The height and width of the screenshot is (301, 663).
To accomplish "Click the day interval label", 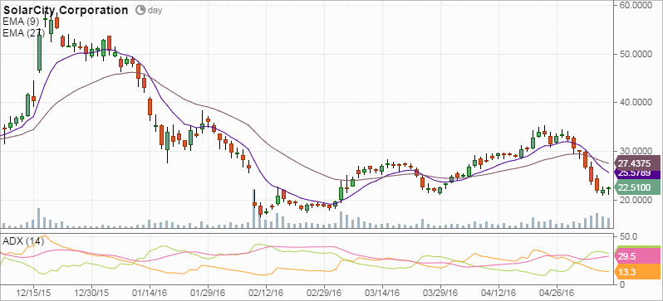I will 155,11.
